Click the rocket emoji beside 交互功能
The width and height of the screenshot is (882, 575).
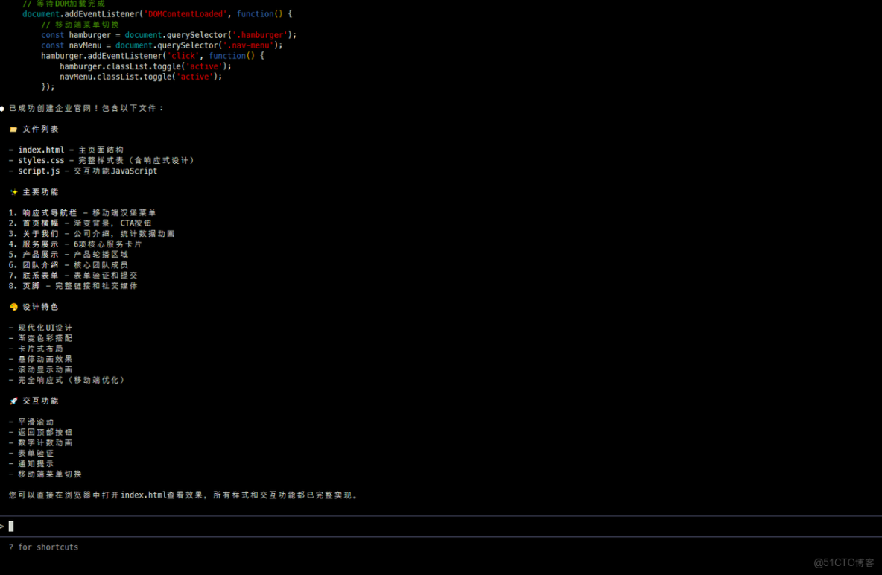tap(13, 401)
